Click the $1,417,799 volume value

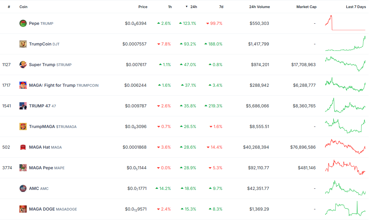[258, 44]
